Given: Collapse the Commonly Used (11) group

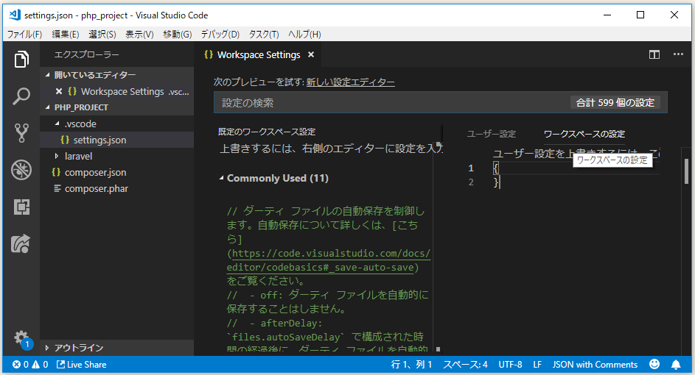Looking at the screenshot, I should pyautogui.click(x=221, y=178).
